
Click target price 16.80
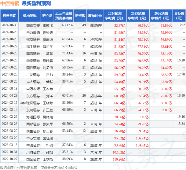tap(181, 96)
